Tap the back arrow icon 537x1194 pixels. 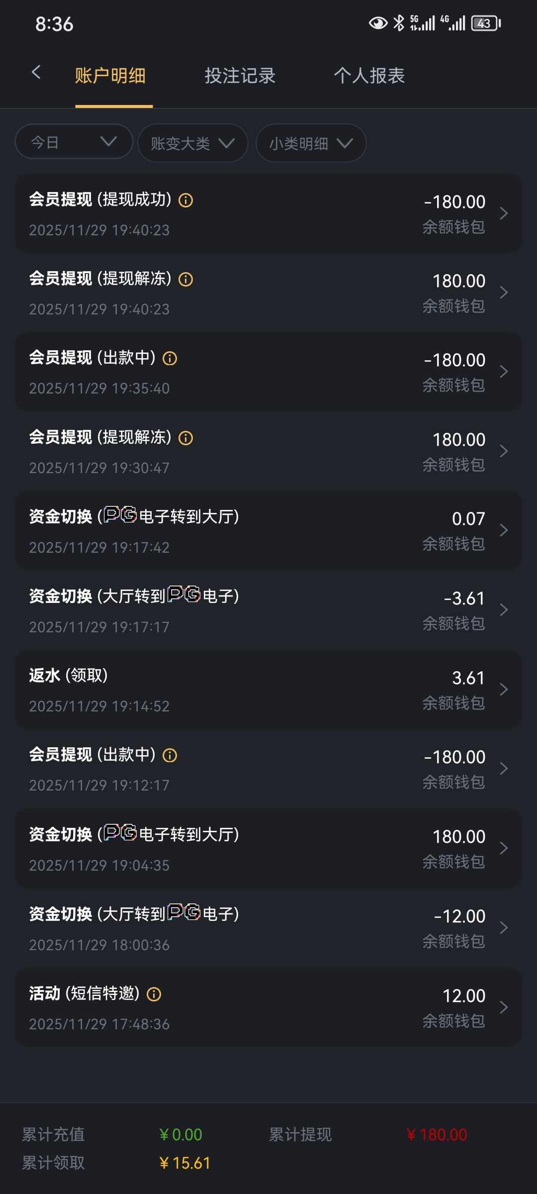(x=36, y=73)
